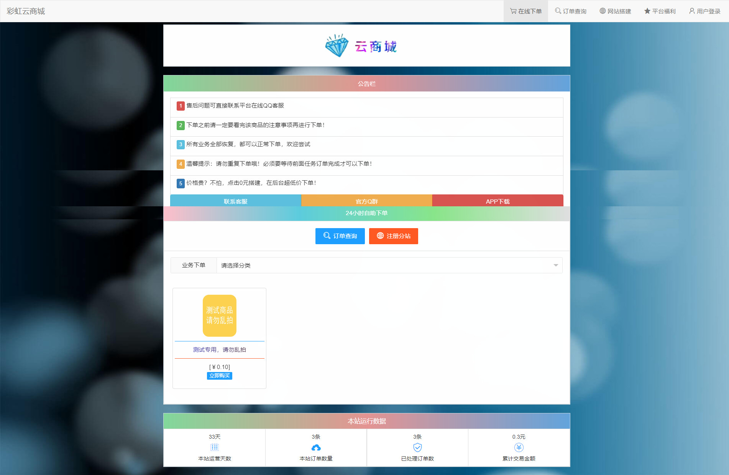Switch to the 在线下单 tab
Screen dimensions: 729x475
tap(525, 11)
